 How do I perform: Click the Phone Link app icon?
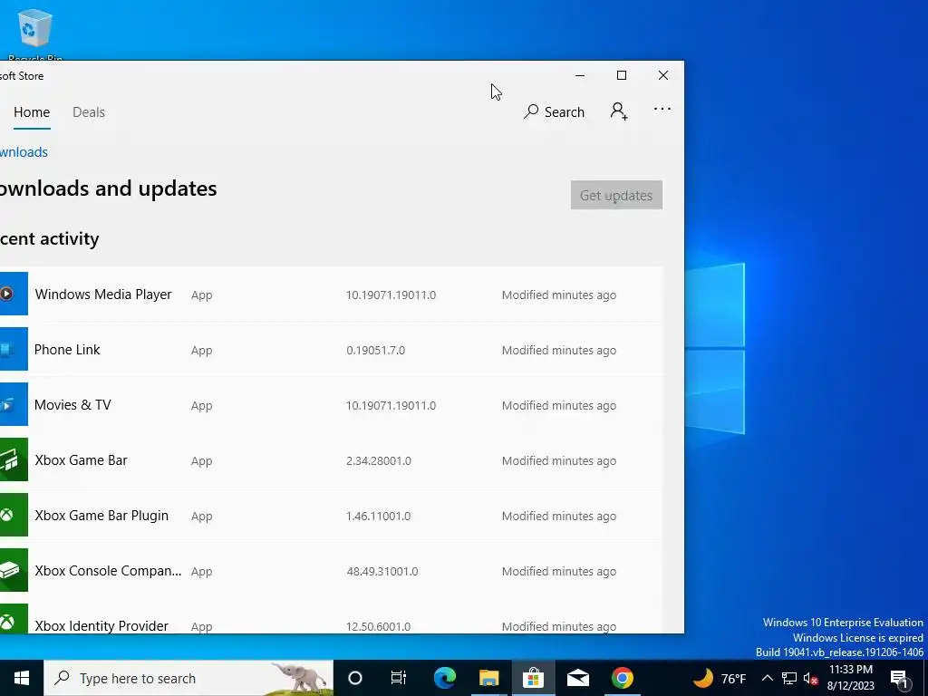14,349
